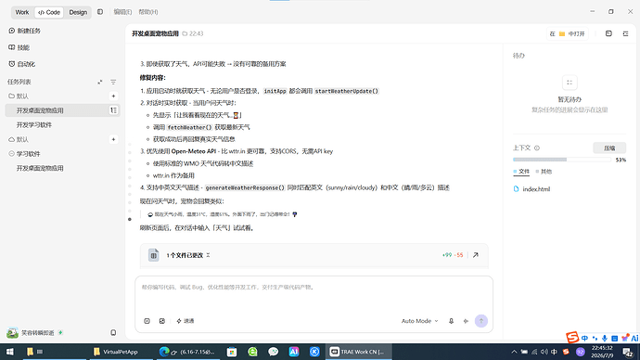The height and width of the screenshot is (360, 640).
Task: Click the sidebar panel toggle icon beside Design
Action: 100,12
